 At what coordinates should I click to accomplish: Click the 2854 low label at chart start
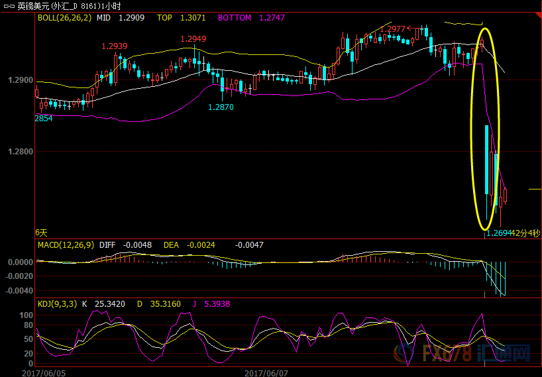point(44,119)
